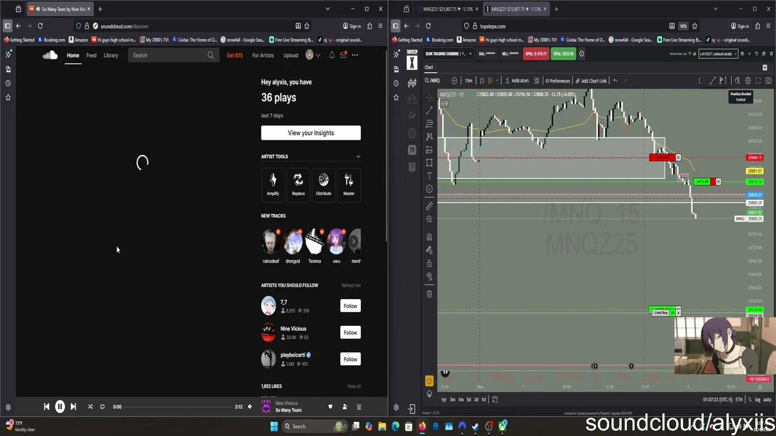
Task: Open the SoundCloud Upload page
Action: coord(290,55)
